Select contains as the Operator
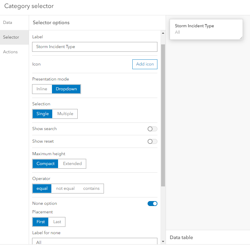This screenshot has width=250, height=251. click(x=91, y=188)
